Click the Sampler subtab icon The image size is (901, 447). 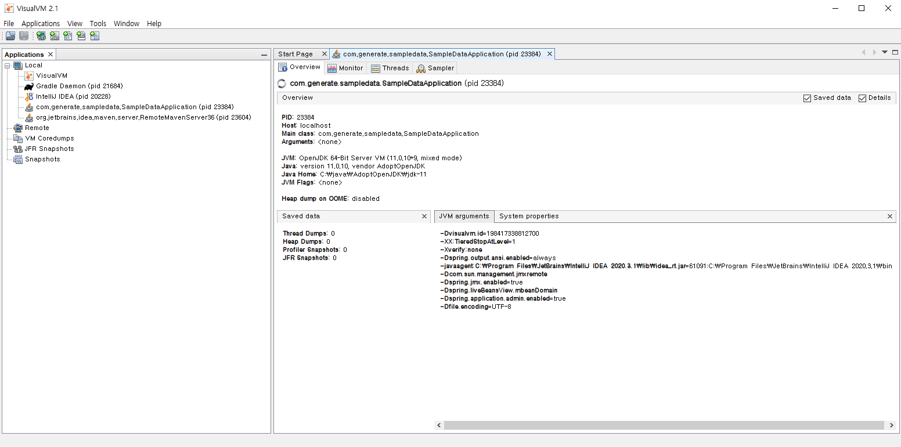[421, 68]
